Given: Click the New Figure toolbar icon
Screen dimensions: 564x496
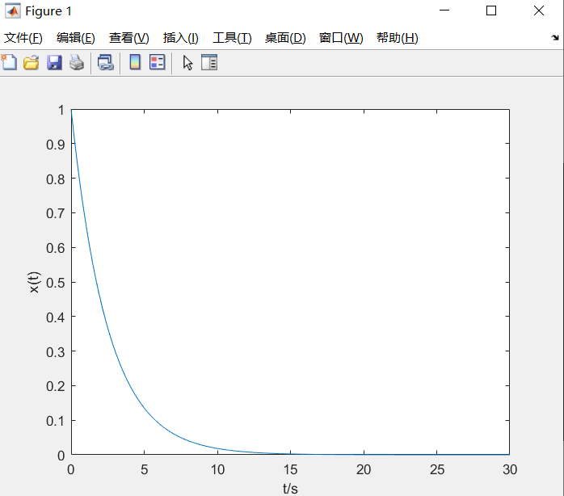Looking at the screenshot, I should (9, 62).
